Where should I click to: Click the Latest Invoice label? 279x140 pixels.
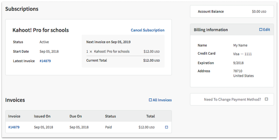[x=24, y=61]
